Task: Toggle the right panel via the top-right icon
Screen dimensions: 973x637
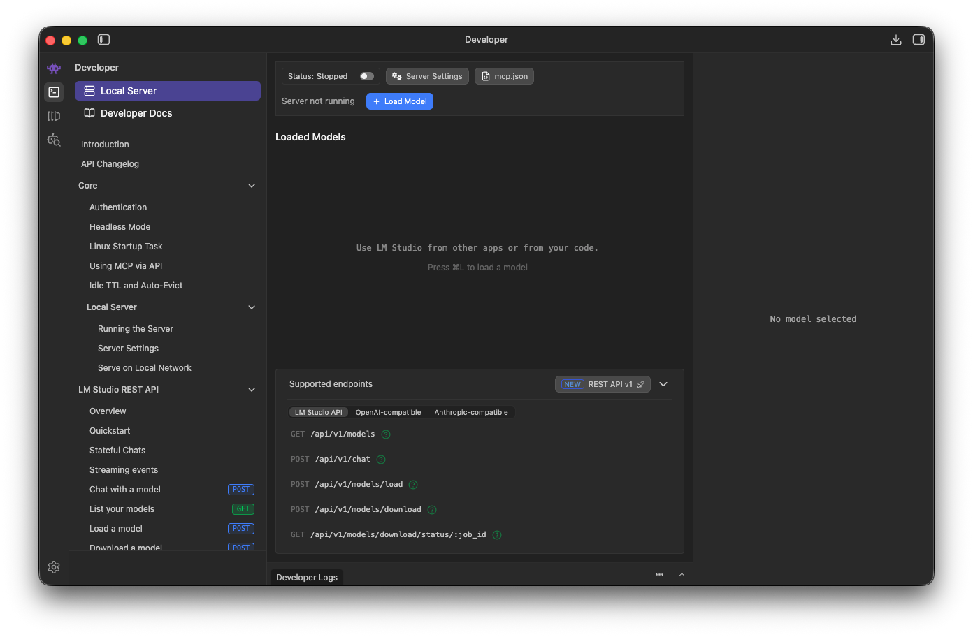Action: 919,40
